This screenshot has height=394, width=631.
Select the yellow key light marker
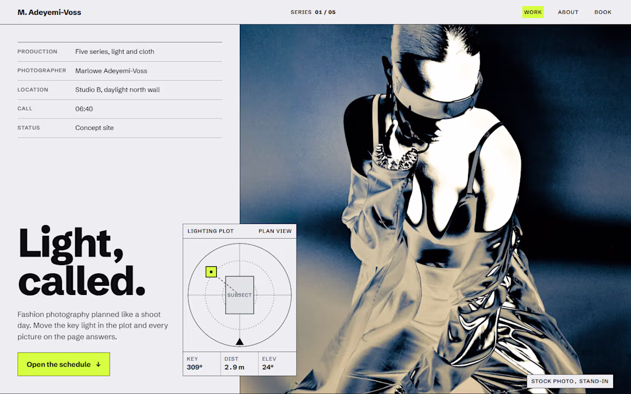[x=211, y=272]
